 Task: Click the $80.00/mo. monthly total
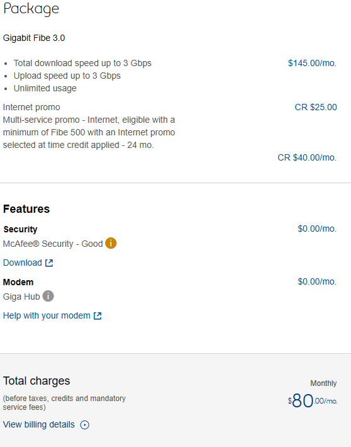tap(313, 400)
